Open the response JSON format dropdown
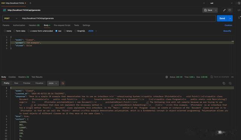Screen dimensions: 241x140 click(x=53, y=83)
